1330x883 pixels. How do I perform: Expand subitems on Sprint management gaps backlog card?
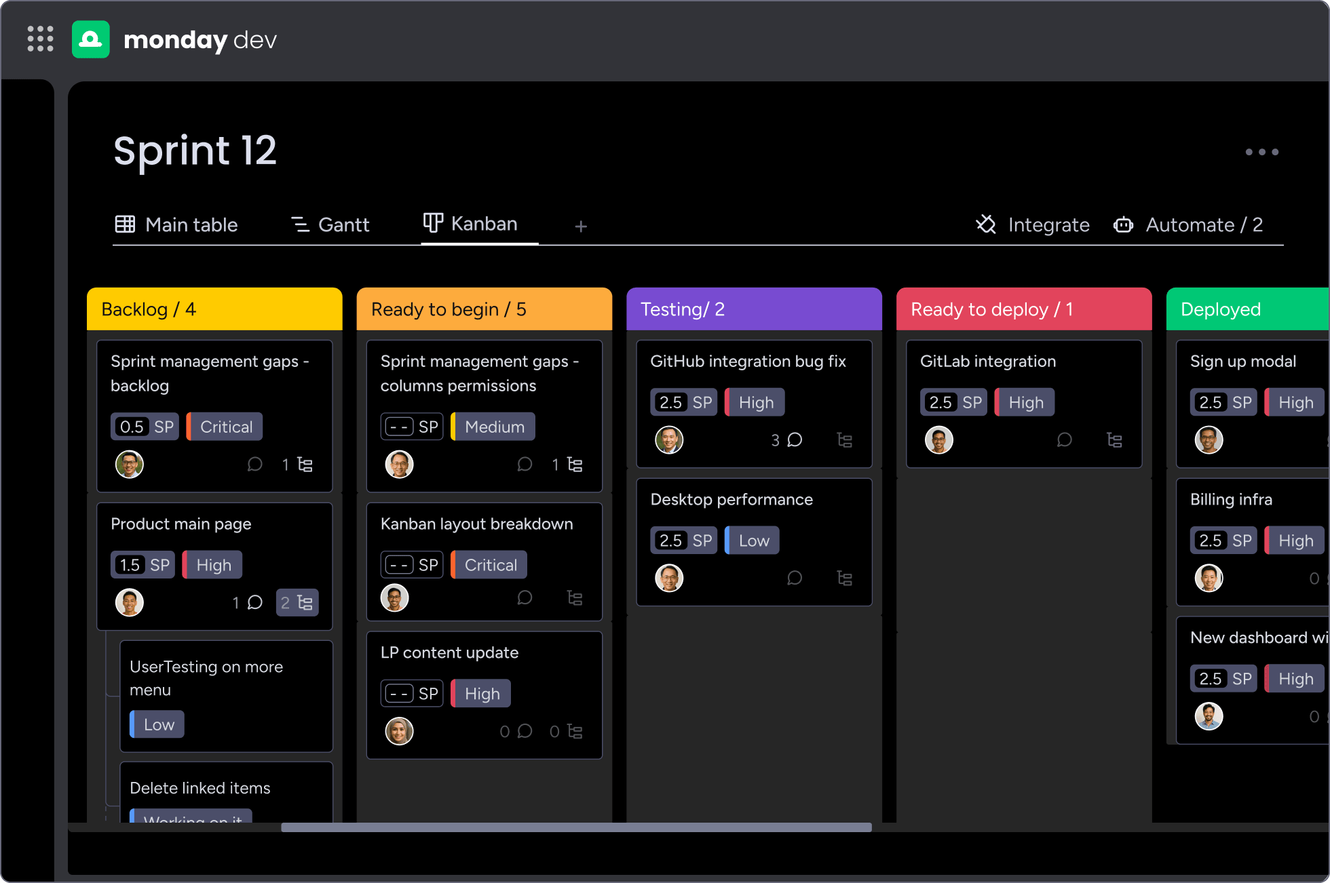[x=305, y=465]
